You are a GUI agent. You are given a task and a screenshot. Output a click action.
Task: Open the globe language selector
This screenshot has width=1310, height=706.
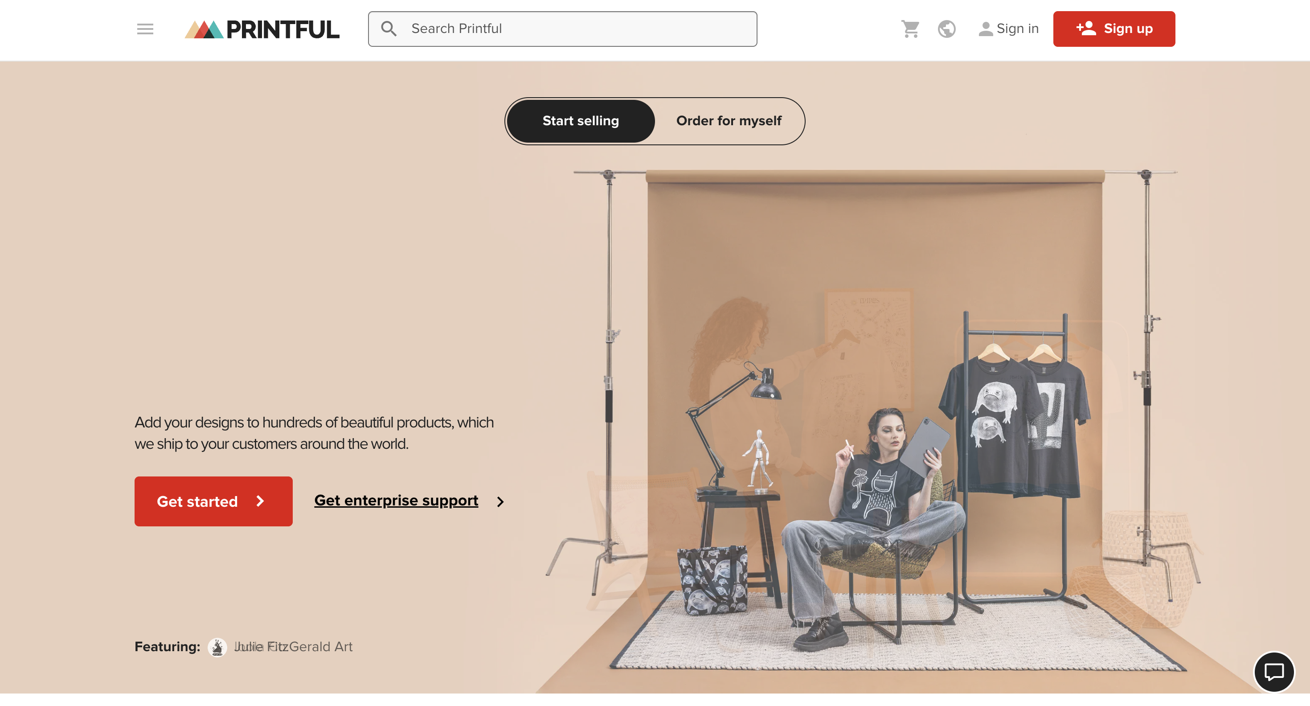point(946,29)
